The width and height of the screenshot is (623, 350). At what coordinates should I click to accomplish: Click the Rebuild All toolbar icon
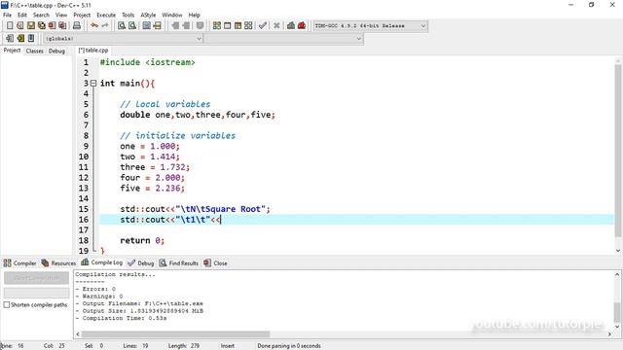(x=248, y=26)
